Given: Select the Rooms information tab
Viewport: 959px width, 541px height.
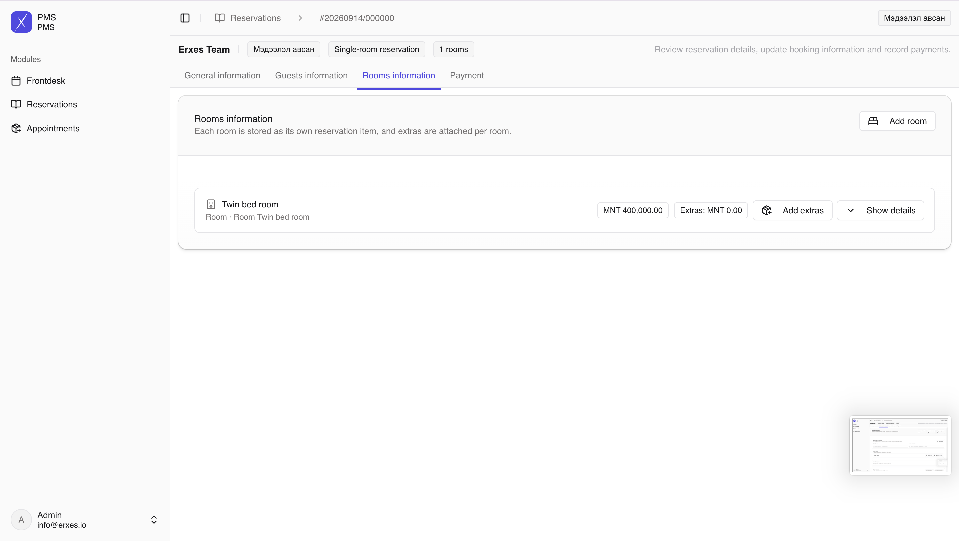Looking at the screenshot, I should [x=399, y=75].
